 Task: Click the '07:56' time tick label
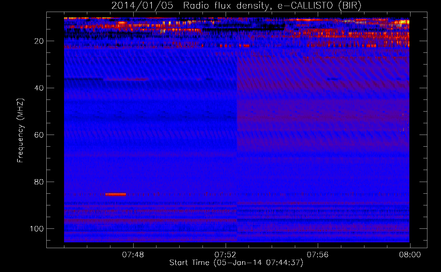pyautogui.click(x=318, y=255)
